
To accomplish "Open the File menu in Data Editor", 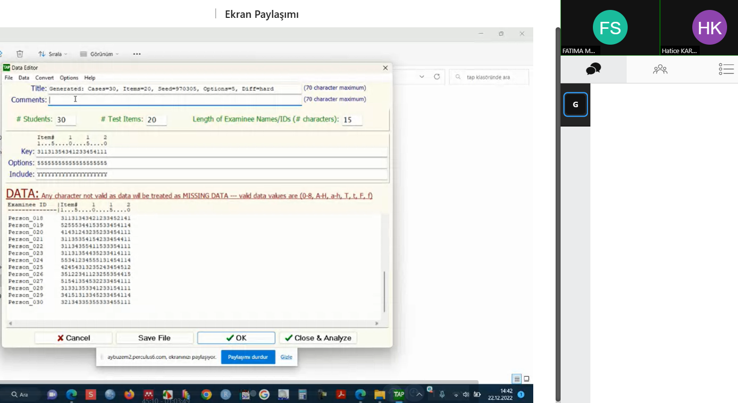I will click(8, 78).
